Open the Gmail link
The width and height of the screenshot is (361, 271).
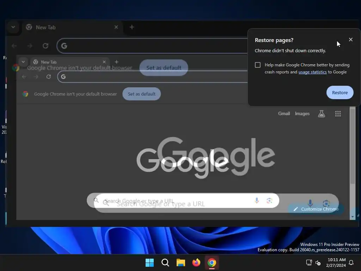click(x=284, y=114)
